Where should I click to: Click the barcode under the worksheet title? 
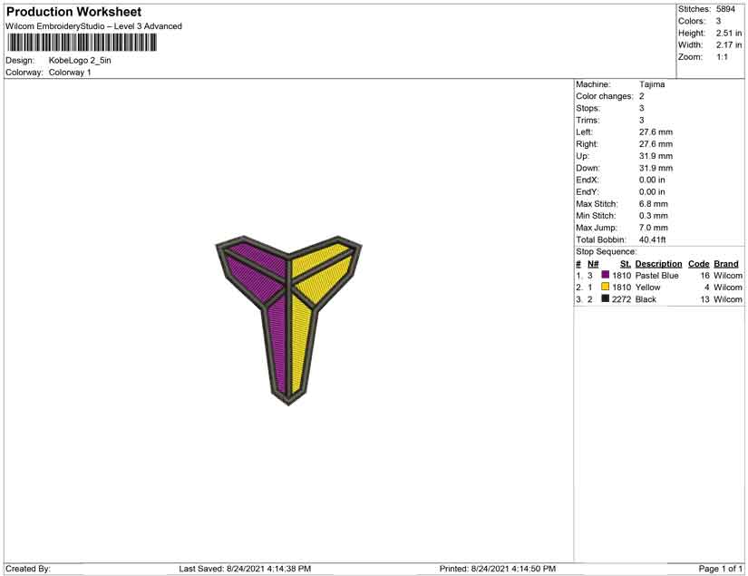pyautogui.click(x=82, y=43)
